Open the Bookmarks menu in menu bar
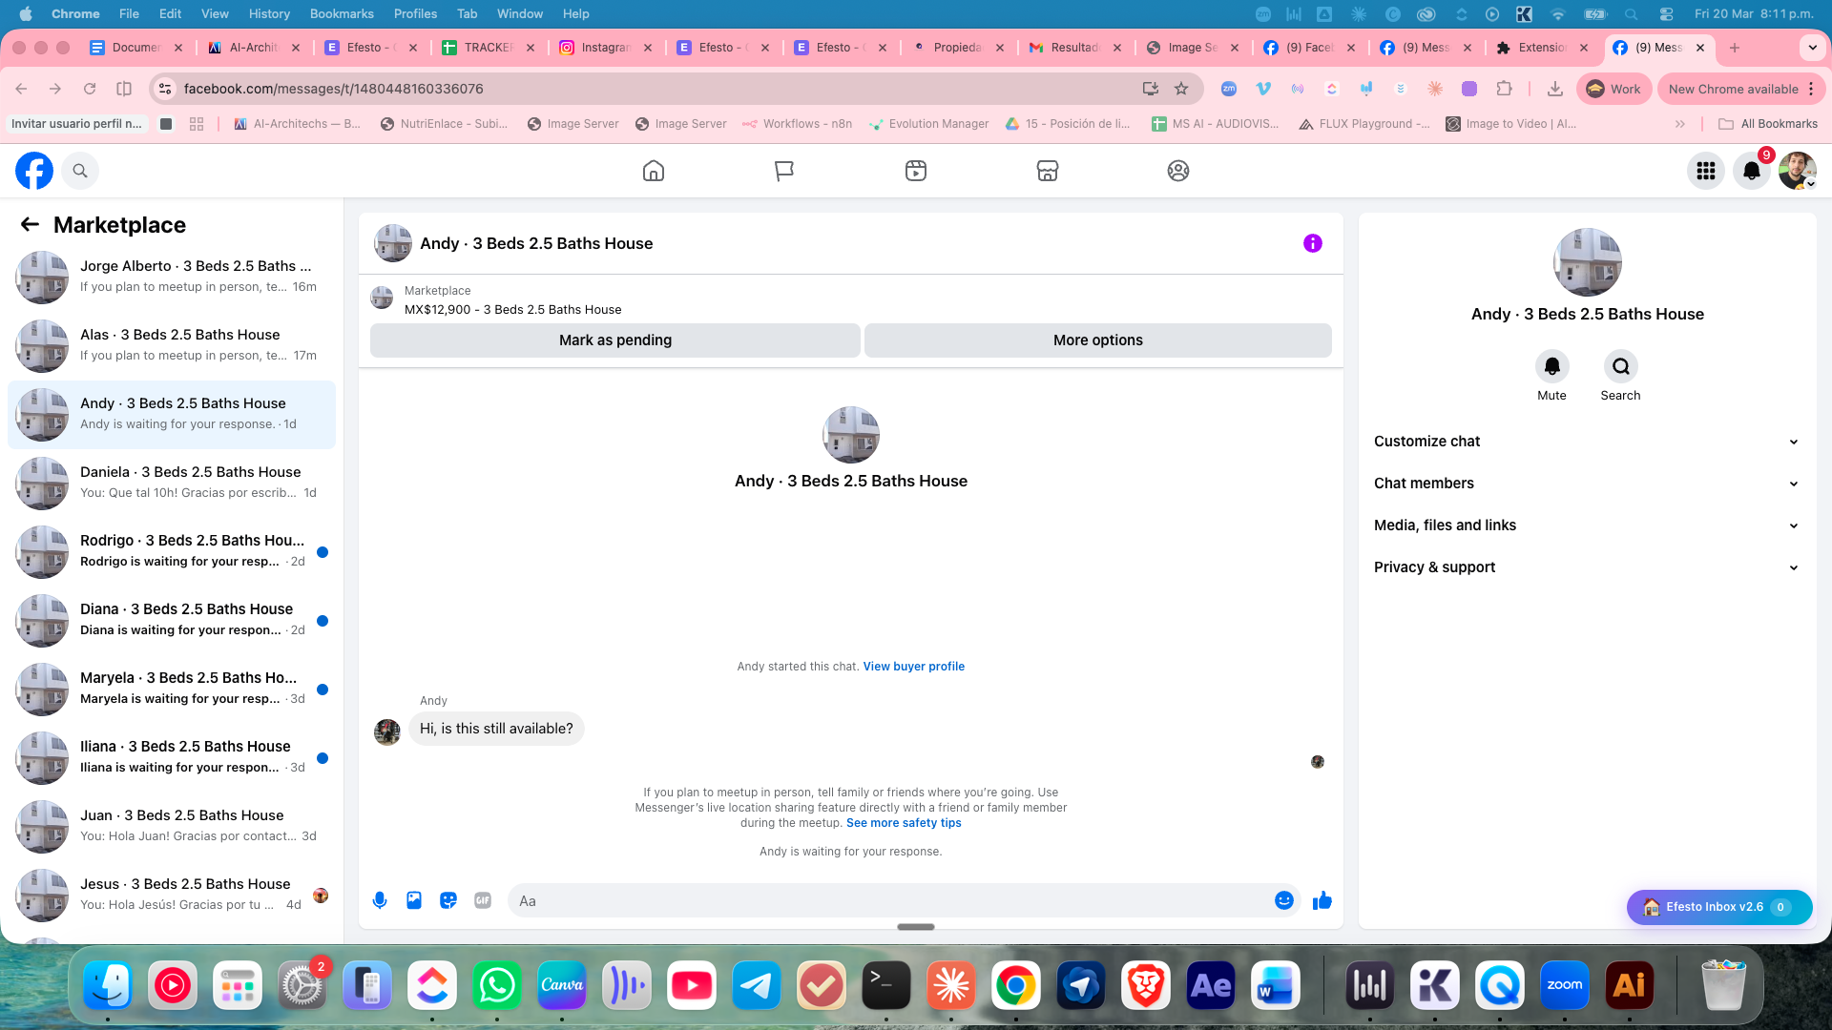1832x1030 pixels. 341,13
